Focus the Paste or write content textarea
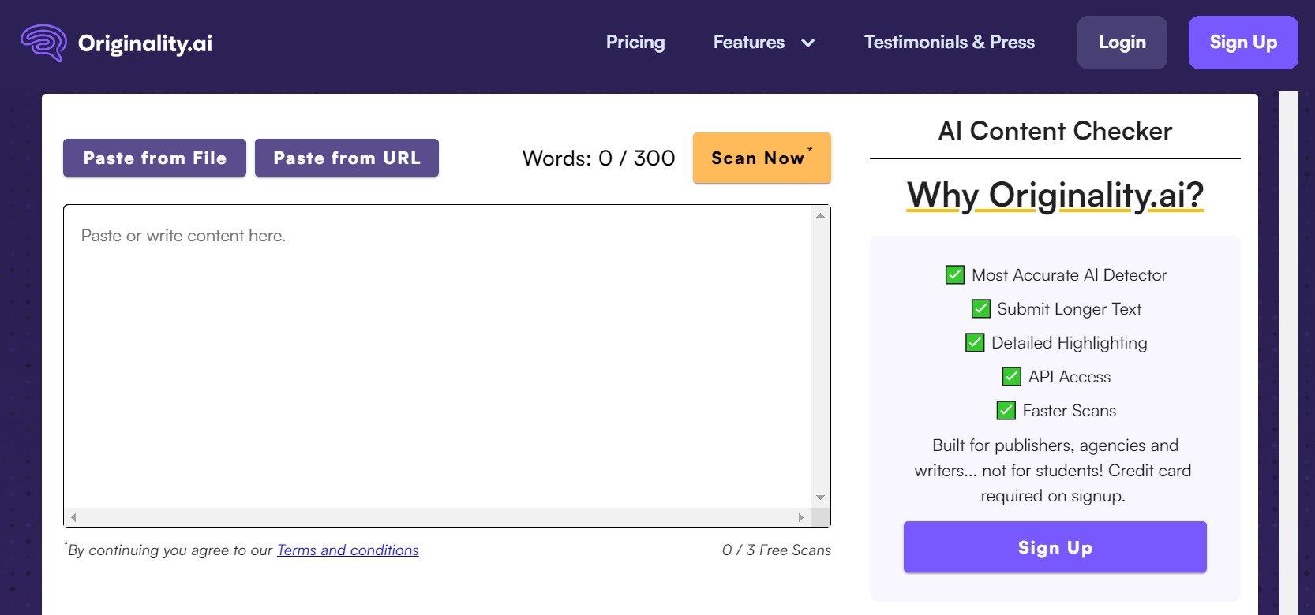Viewport: 1315px width, 615px height. [x=437, y=356]
